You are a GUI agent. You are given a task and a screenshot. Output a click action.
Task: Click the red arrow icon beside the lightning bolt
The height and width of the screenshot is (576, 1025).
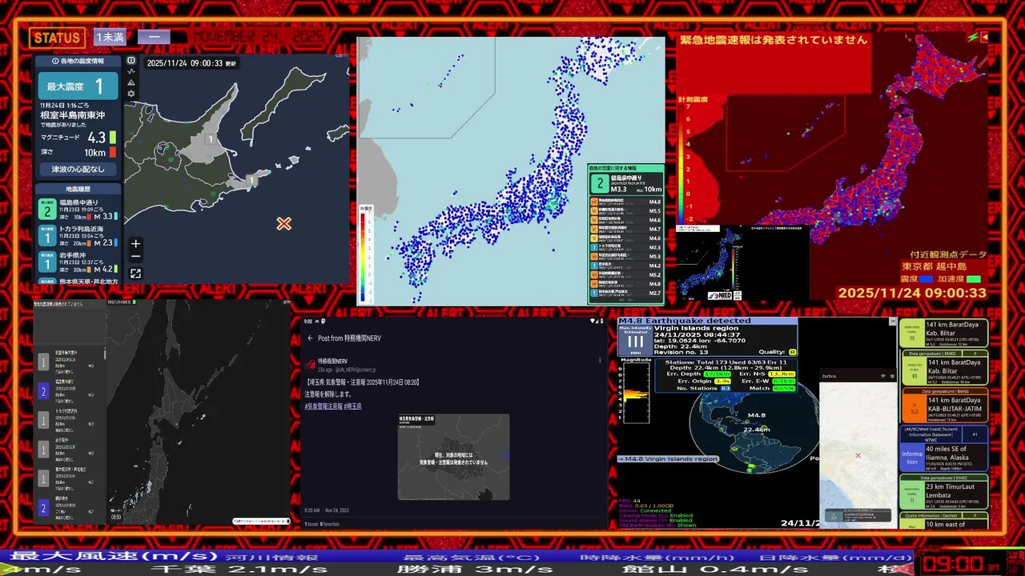(985, 38)
